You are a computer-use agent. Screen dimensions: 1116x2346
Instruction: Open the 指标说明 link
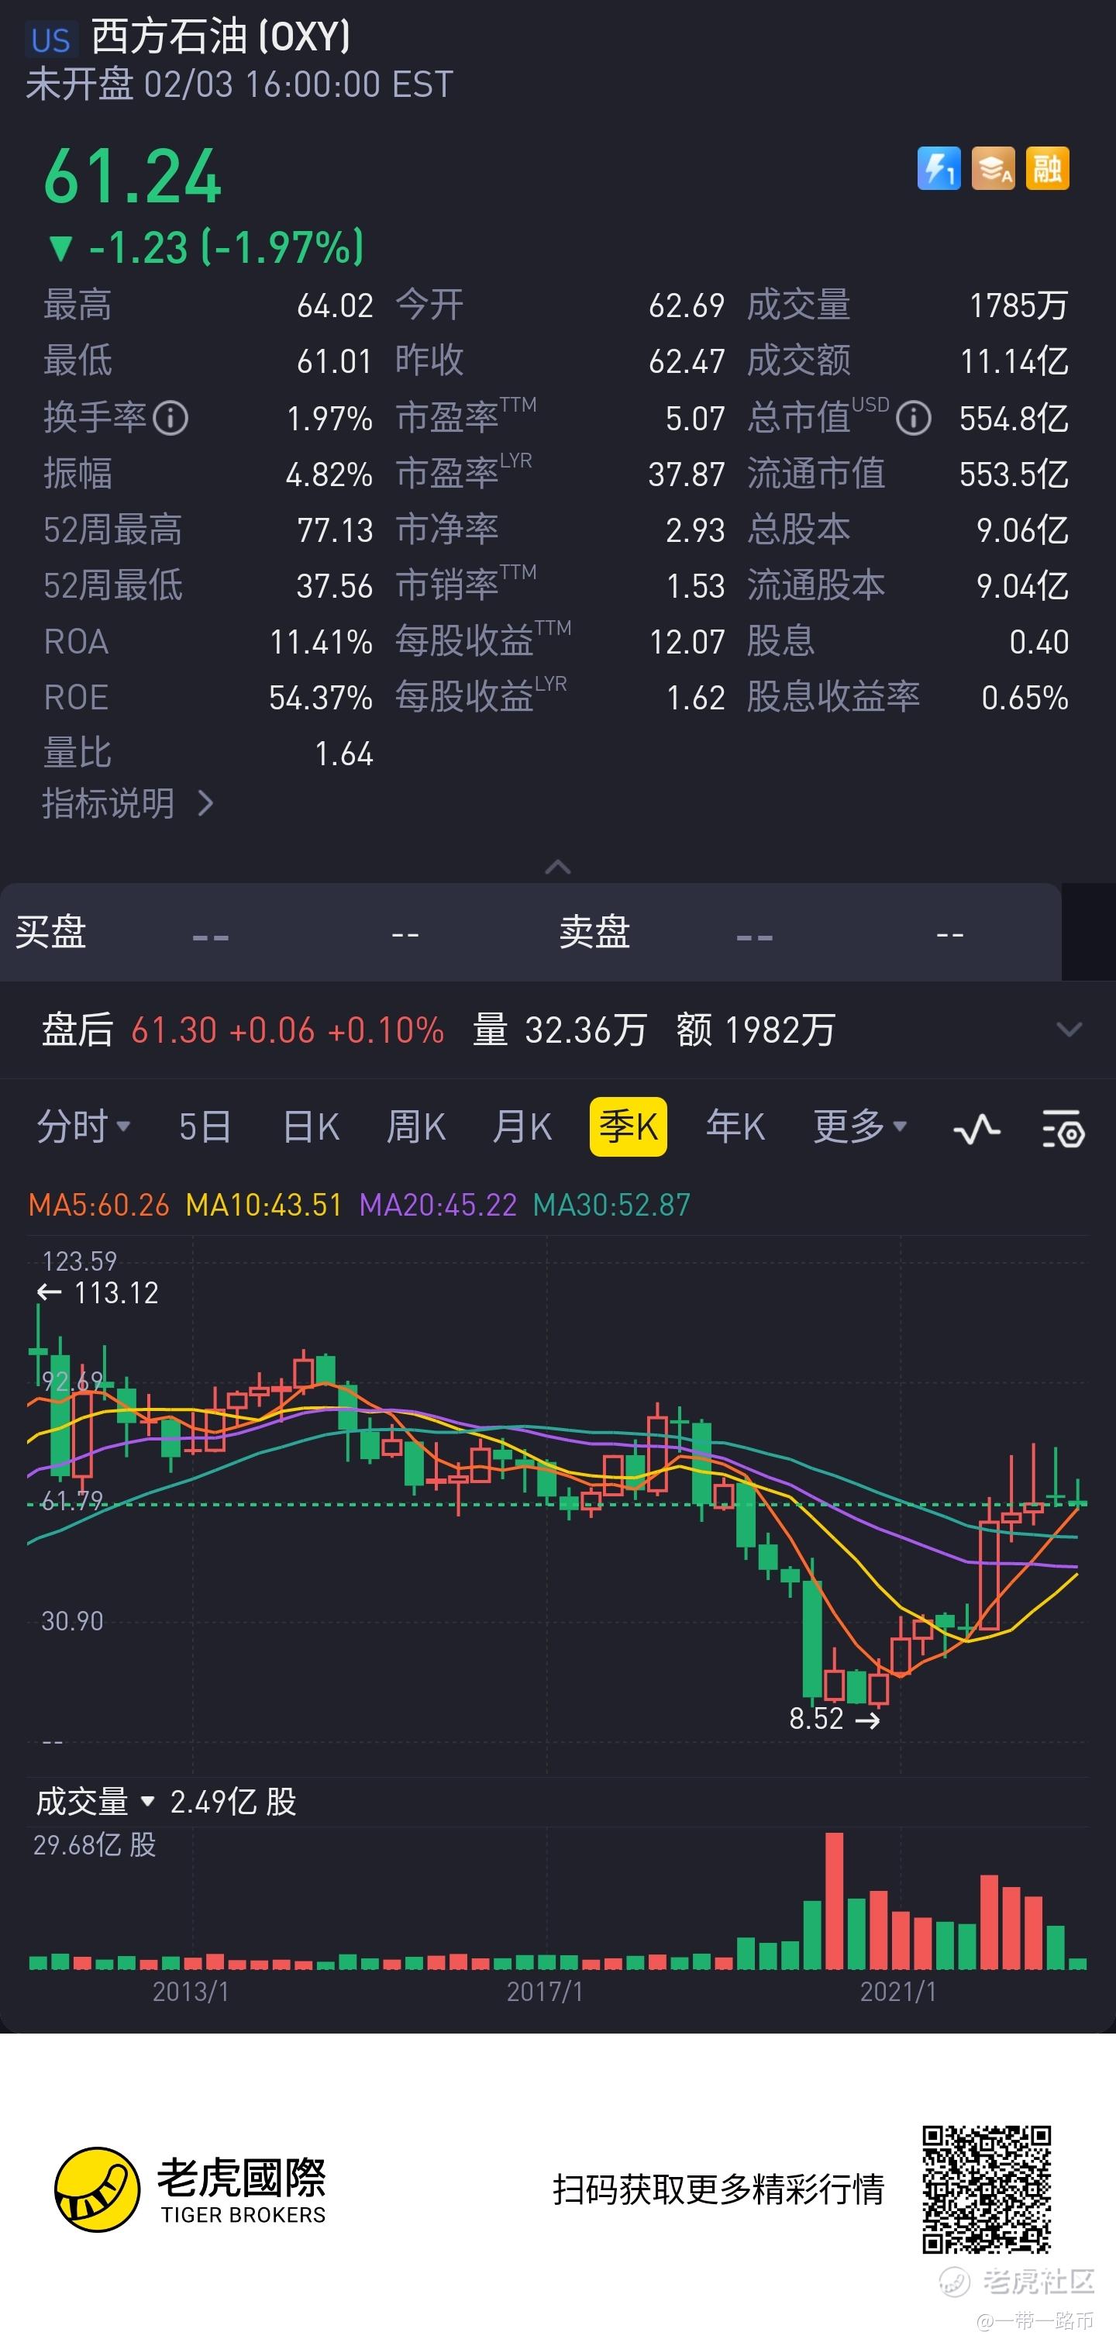pos(129,803)
